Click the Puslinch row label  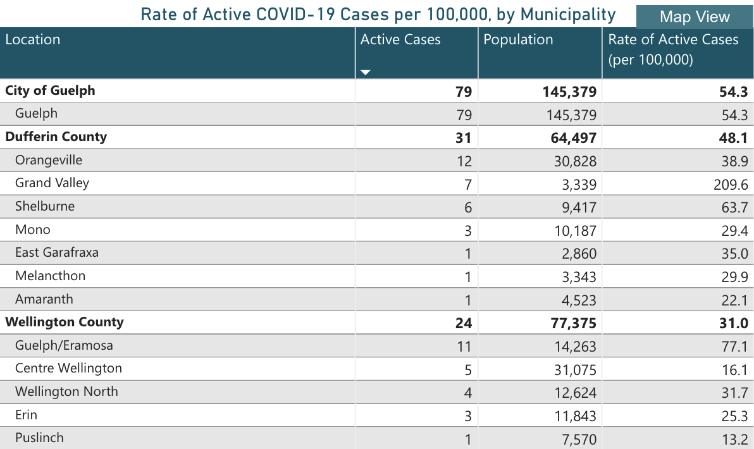[39, 438]
